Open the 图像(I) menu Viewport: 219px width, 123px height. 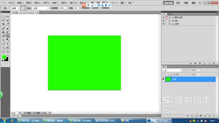coord(29,3)
